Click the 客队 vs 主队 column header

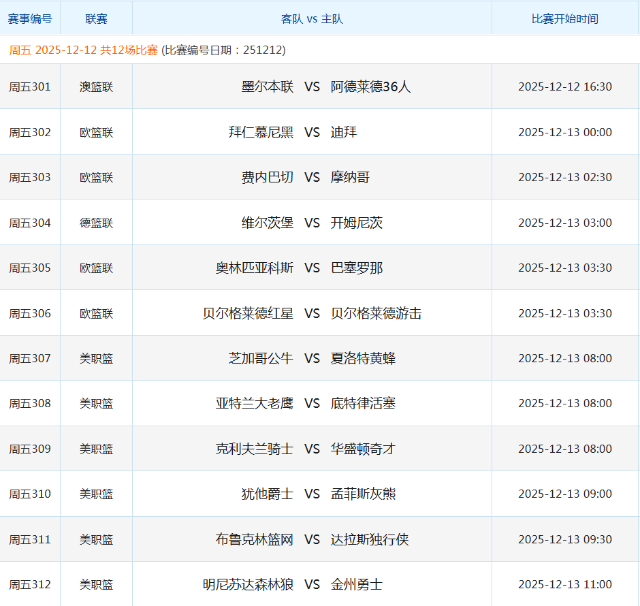click(311, 18)
